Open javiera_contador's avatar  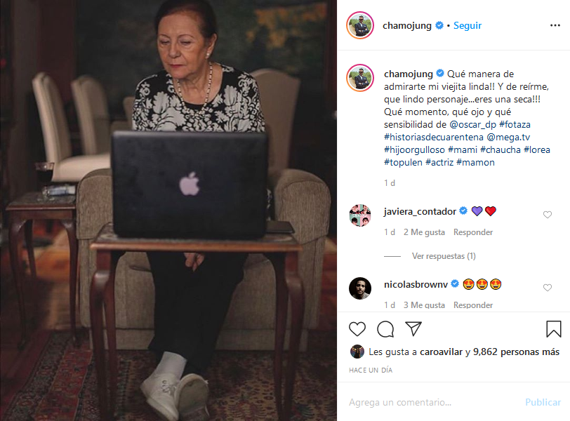tap(360, 215)
